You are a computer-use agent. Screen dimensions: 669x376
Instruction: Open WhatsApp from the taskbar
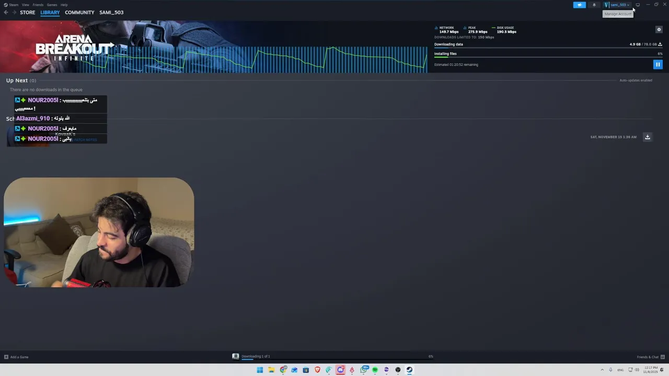363,370
